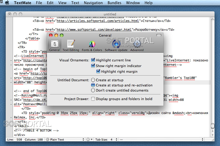Open the TextMate application menu
Image resolution: width=220 pixels, height=146 pixels.
coord(23,3)
